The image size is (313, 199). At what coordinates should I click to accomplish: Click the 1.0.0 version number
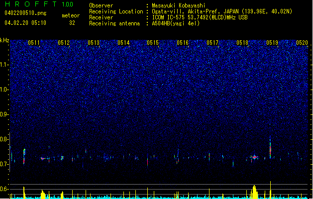pos(68,4)
